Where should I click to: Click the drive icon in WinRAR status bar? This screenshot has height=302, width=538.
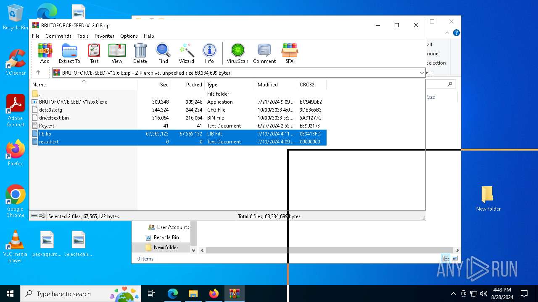coord(34,216)
